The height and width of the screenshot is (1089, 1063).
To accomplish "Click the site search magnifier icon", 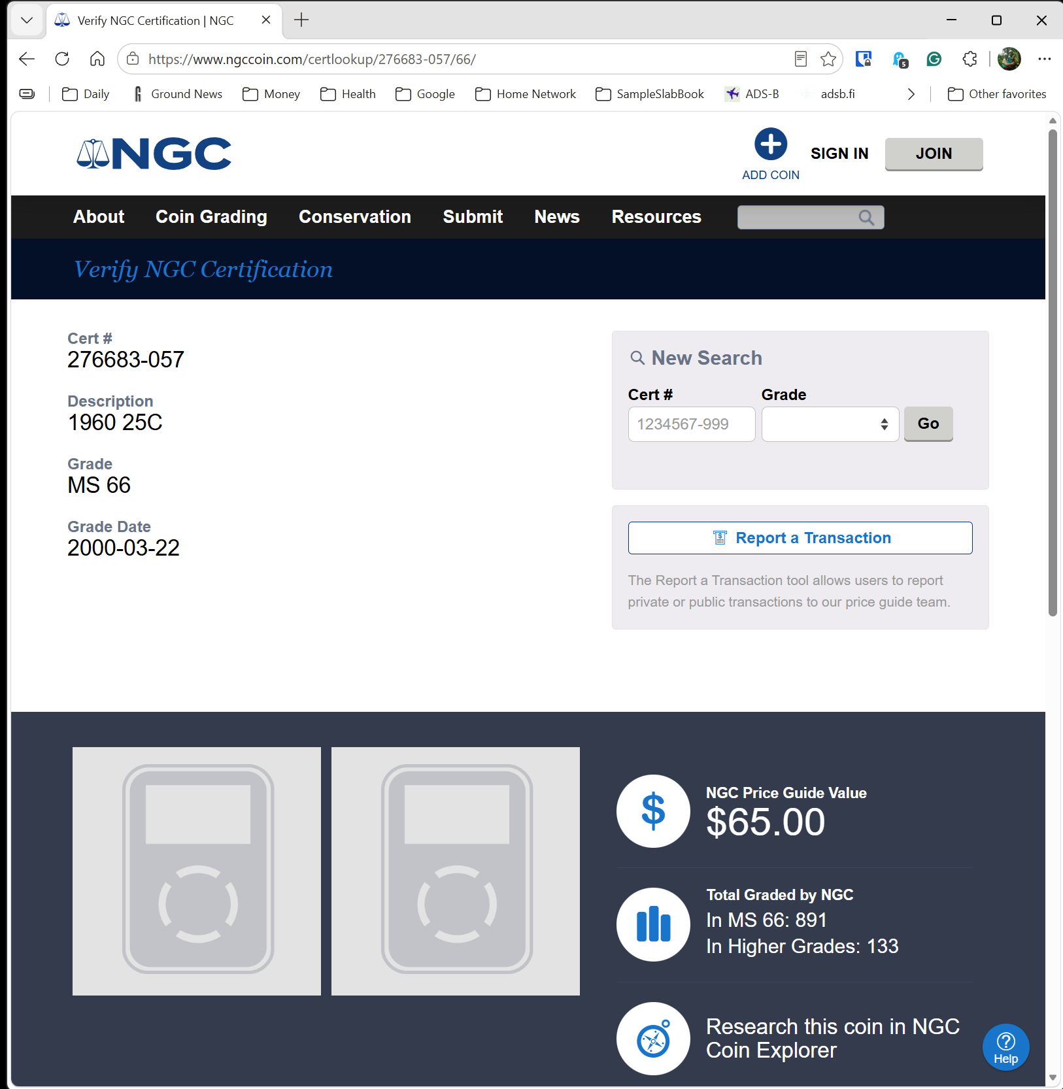I will coord(866,218).
